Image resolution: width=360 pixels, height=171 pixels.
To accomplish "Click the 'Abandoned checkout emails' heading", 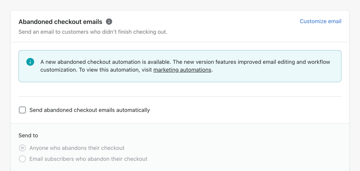I will coord(60,22).
